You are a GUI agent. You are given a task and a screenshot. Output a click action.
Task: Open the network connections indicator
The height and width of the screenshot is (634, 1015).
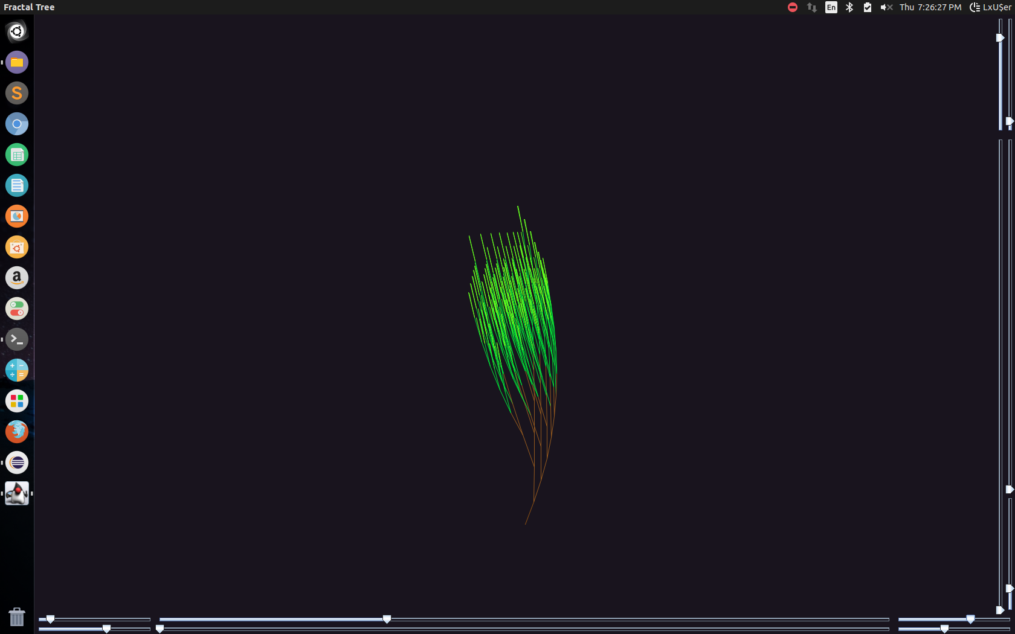pos(812,7)
